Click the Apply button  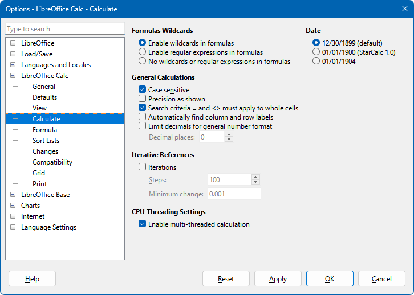(x=278, y=278)
